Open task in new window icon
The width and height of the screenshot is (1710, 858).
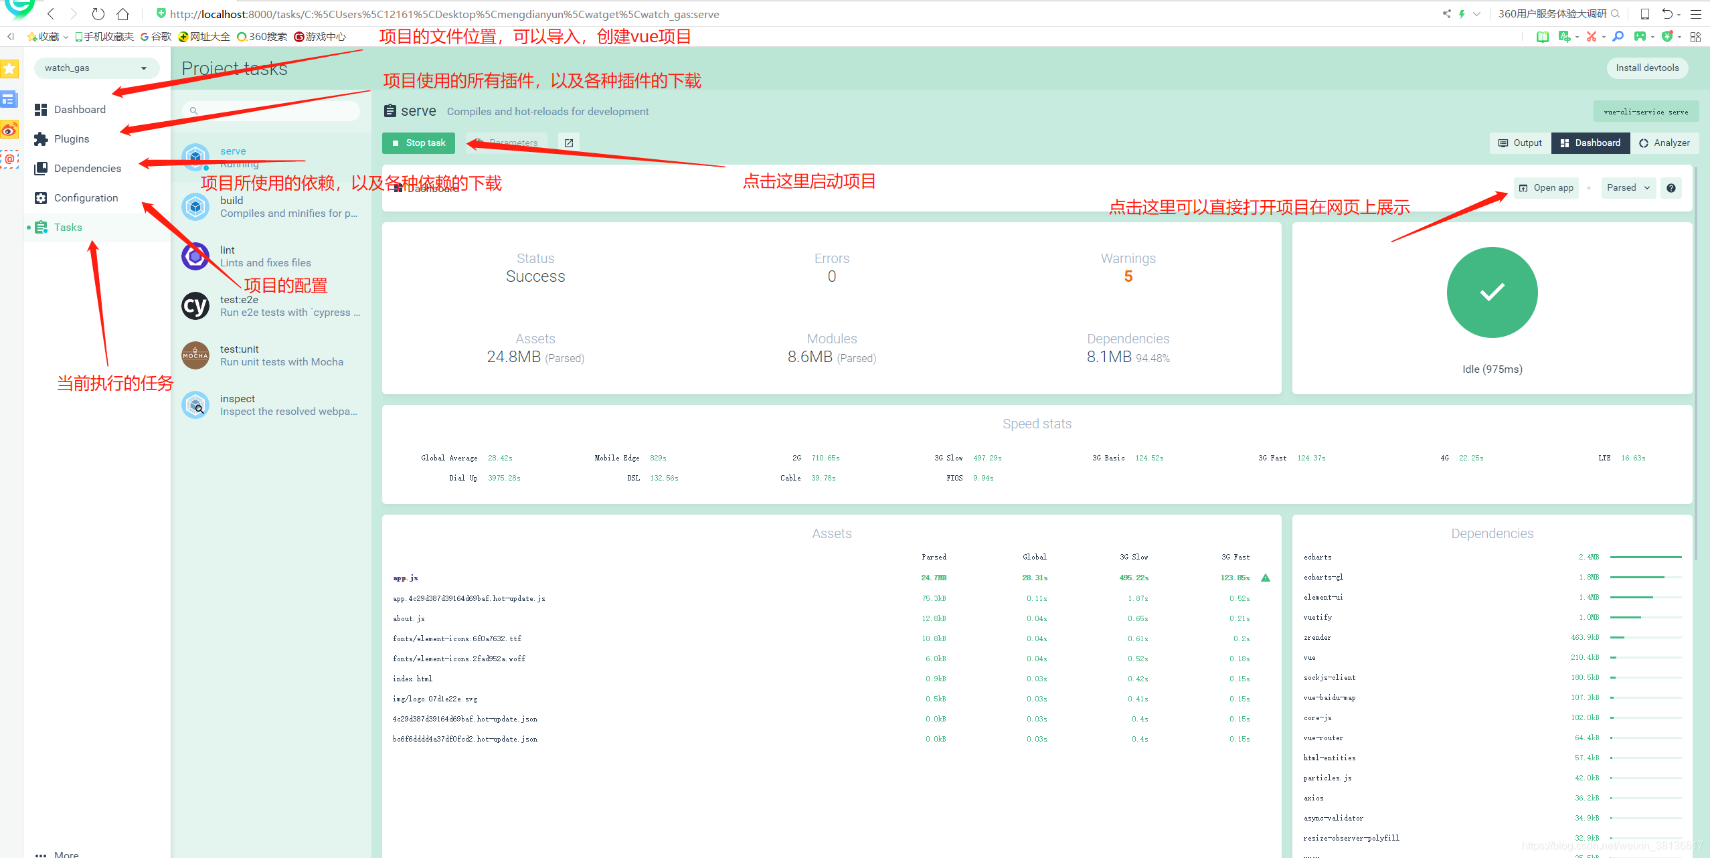pos(568,143)
